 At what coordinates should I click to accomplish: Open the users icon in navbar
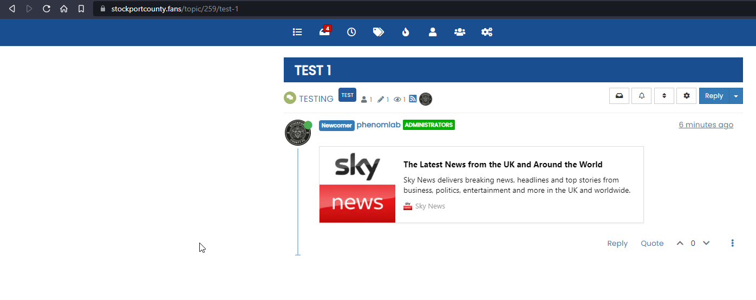pyautogui.click(x=433, y=32)
